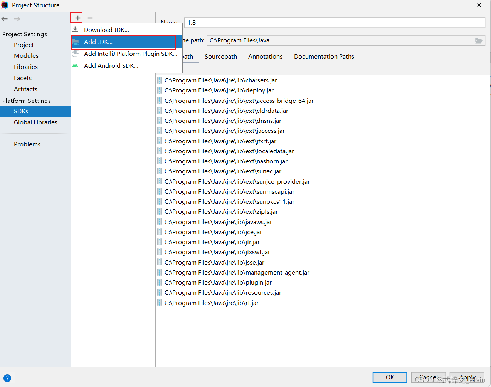Go forward with the right arrow

[x=17, y=19]
